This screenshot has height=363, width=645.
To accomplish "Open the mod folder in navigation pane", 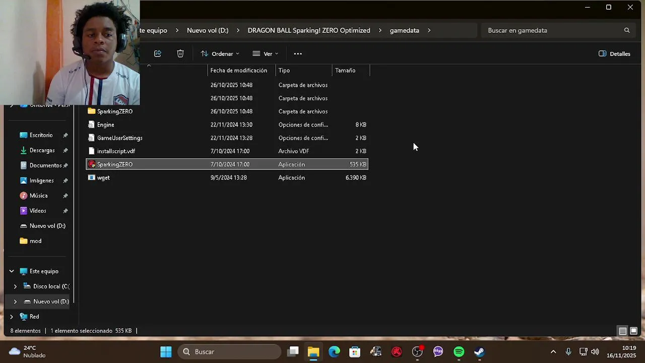I will (x=35, y=241).
